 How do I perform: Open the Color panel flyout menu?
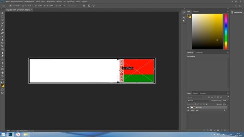(228, 11)
